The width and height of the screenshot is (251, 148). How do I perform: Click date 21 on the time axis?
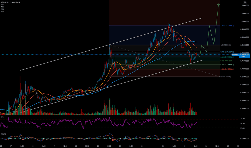pos(98,146)
